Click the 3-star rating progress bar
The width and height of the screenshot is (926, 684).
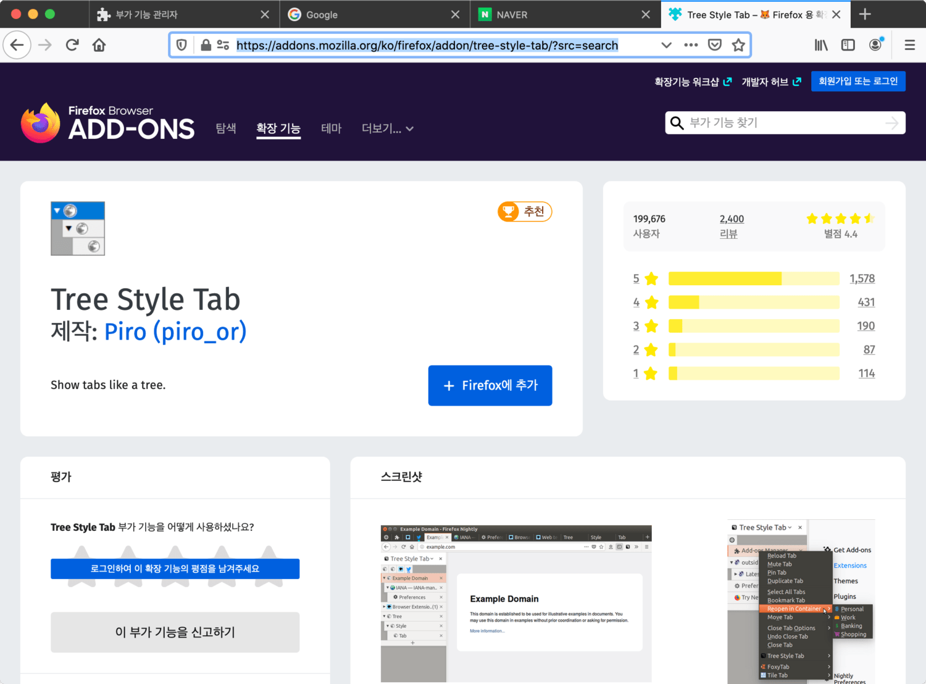(754, 326)
